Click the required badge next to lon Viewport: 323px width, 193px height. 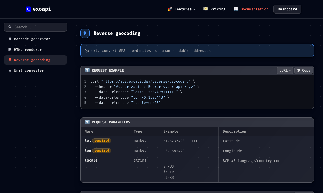click(x=102, y=151)
